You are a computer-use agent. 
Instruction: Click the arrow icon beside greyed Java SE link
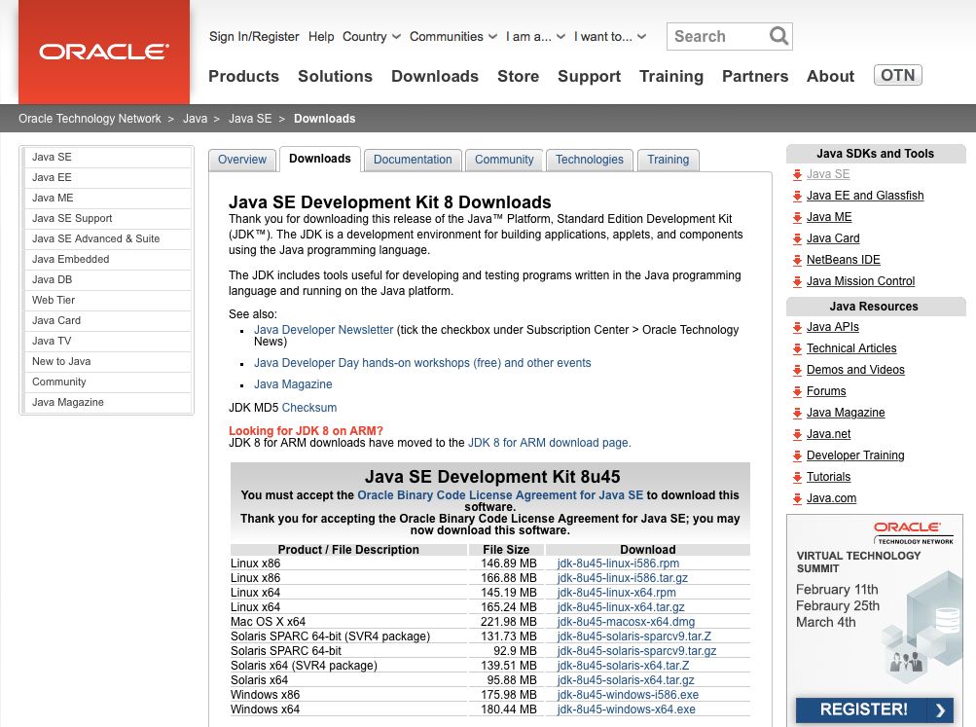click(x=797, y=175)
